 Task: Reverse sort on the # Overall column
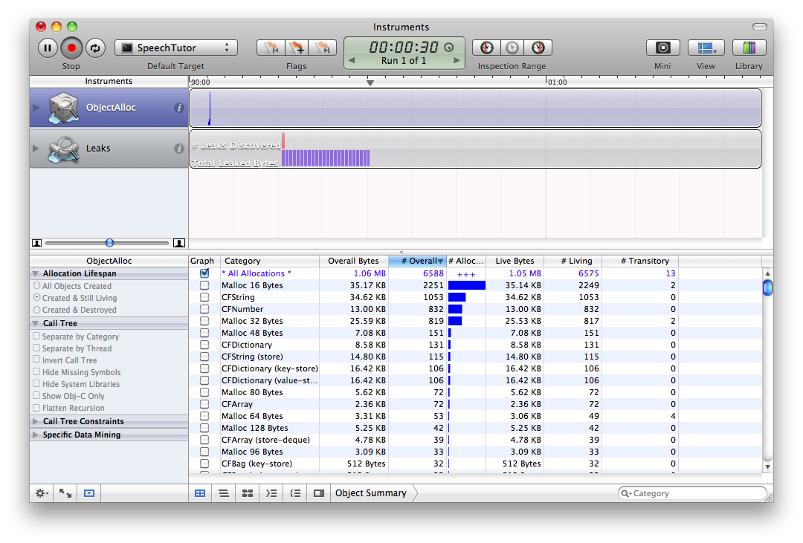click(417, 261)
